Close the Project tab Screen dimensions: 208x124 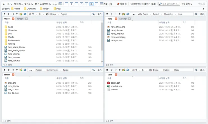point(13,19)
